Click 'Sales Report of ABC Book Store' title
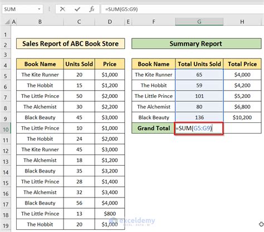Screen dimensions: 264x232 tap(71, 43)
